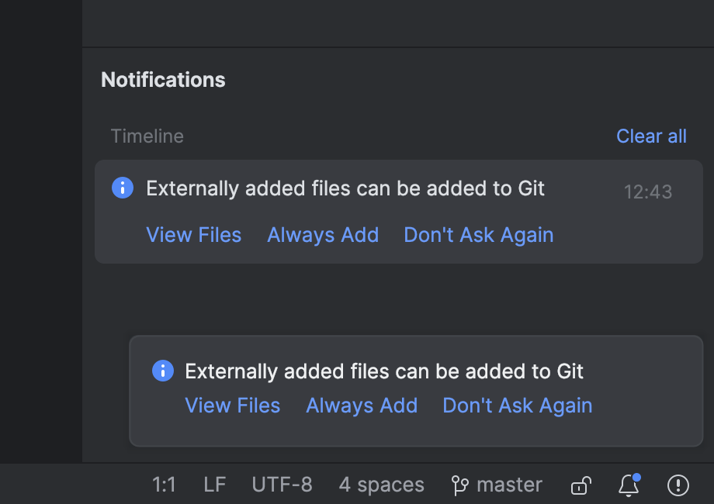The width and height of the screenshot is (714, 504).
Task: Open the notifications bell icon
Action: pos(629,485)
